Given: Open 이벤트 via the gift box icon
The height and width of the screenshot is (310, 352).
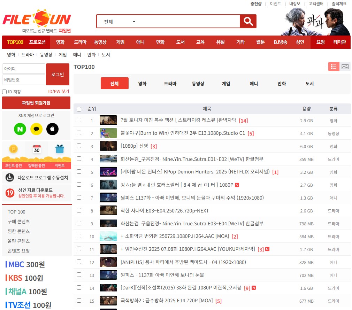Looking at the screenshot, I should (x=60, y=149).
